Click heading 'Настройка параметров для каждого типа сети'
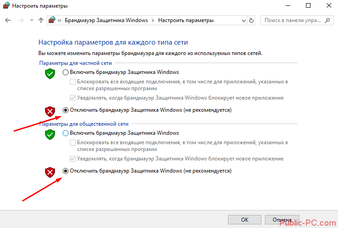 click(x=113, y=42)
